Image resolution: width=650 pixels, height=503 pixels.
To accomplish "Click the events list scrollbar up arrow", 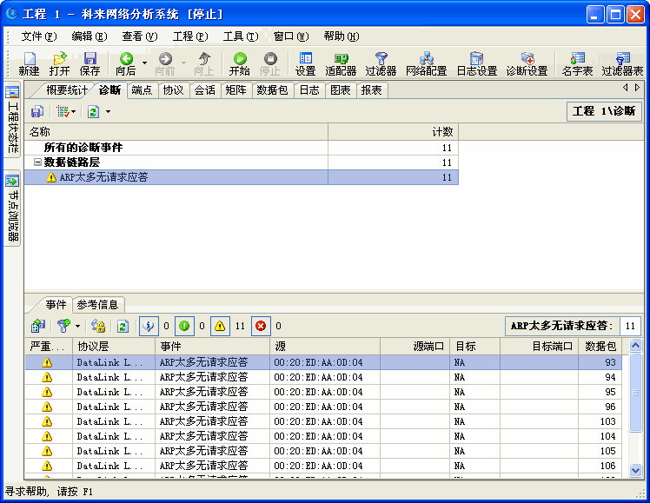I will pyautogui.click(x=635, y=345).
